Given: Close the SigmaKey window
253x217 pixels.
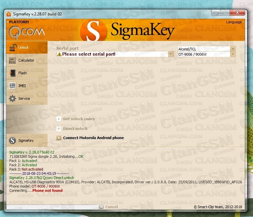Looking at the screenshot, I should click(237, 12).
